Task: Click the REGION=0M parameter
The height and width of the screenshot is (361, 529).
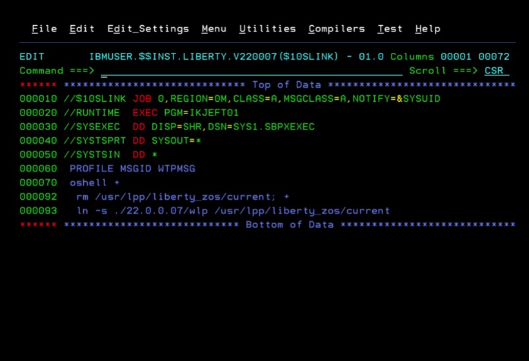Action: 199,99
